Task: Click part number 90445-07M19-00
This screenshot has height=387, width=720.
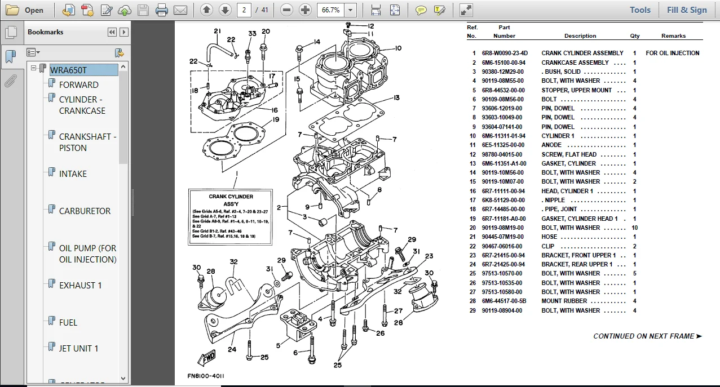Action: 502,237
